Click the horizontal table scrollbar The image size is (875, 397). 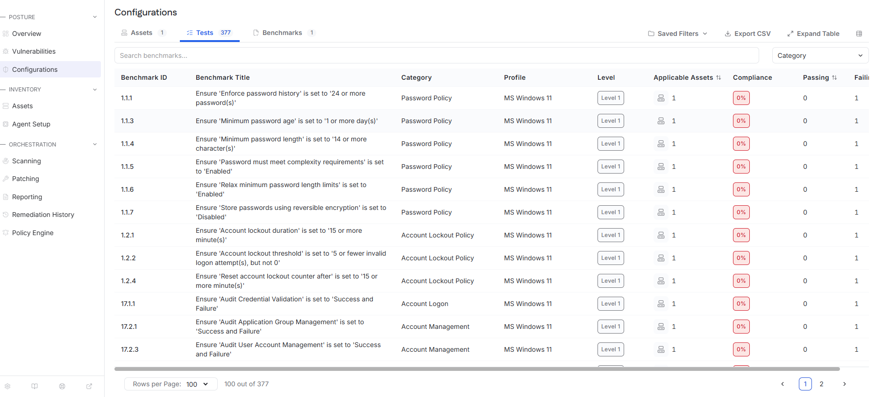(x=477, y=369)
